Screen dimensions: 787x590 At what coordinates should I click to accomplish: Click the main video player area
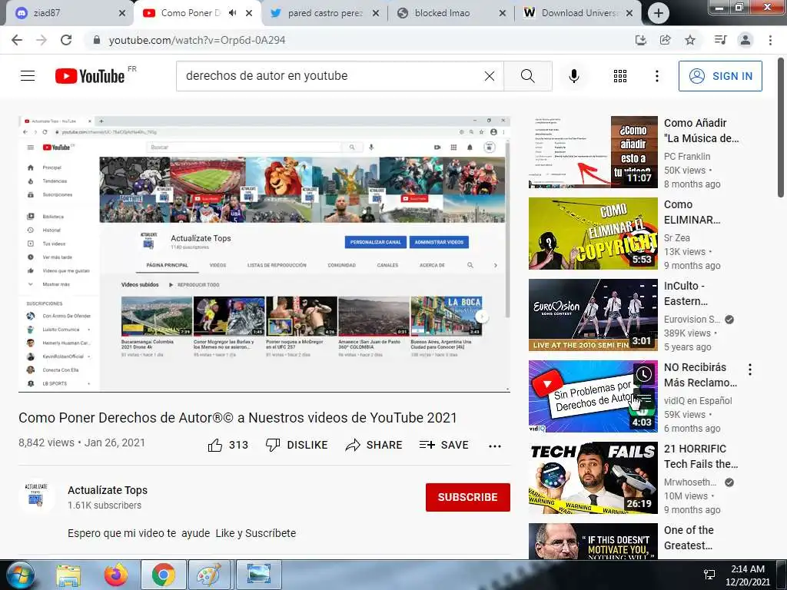point(264,254)
